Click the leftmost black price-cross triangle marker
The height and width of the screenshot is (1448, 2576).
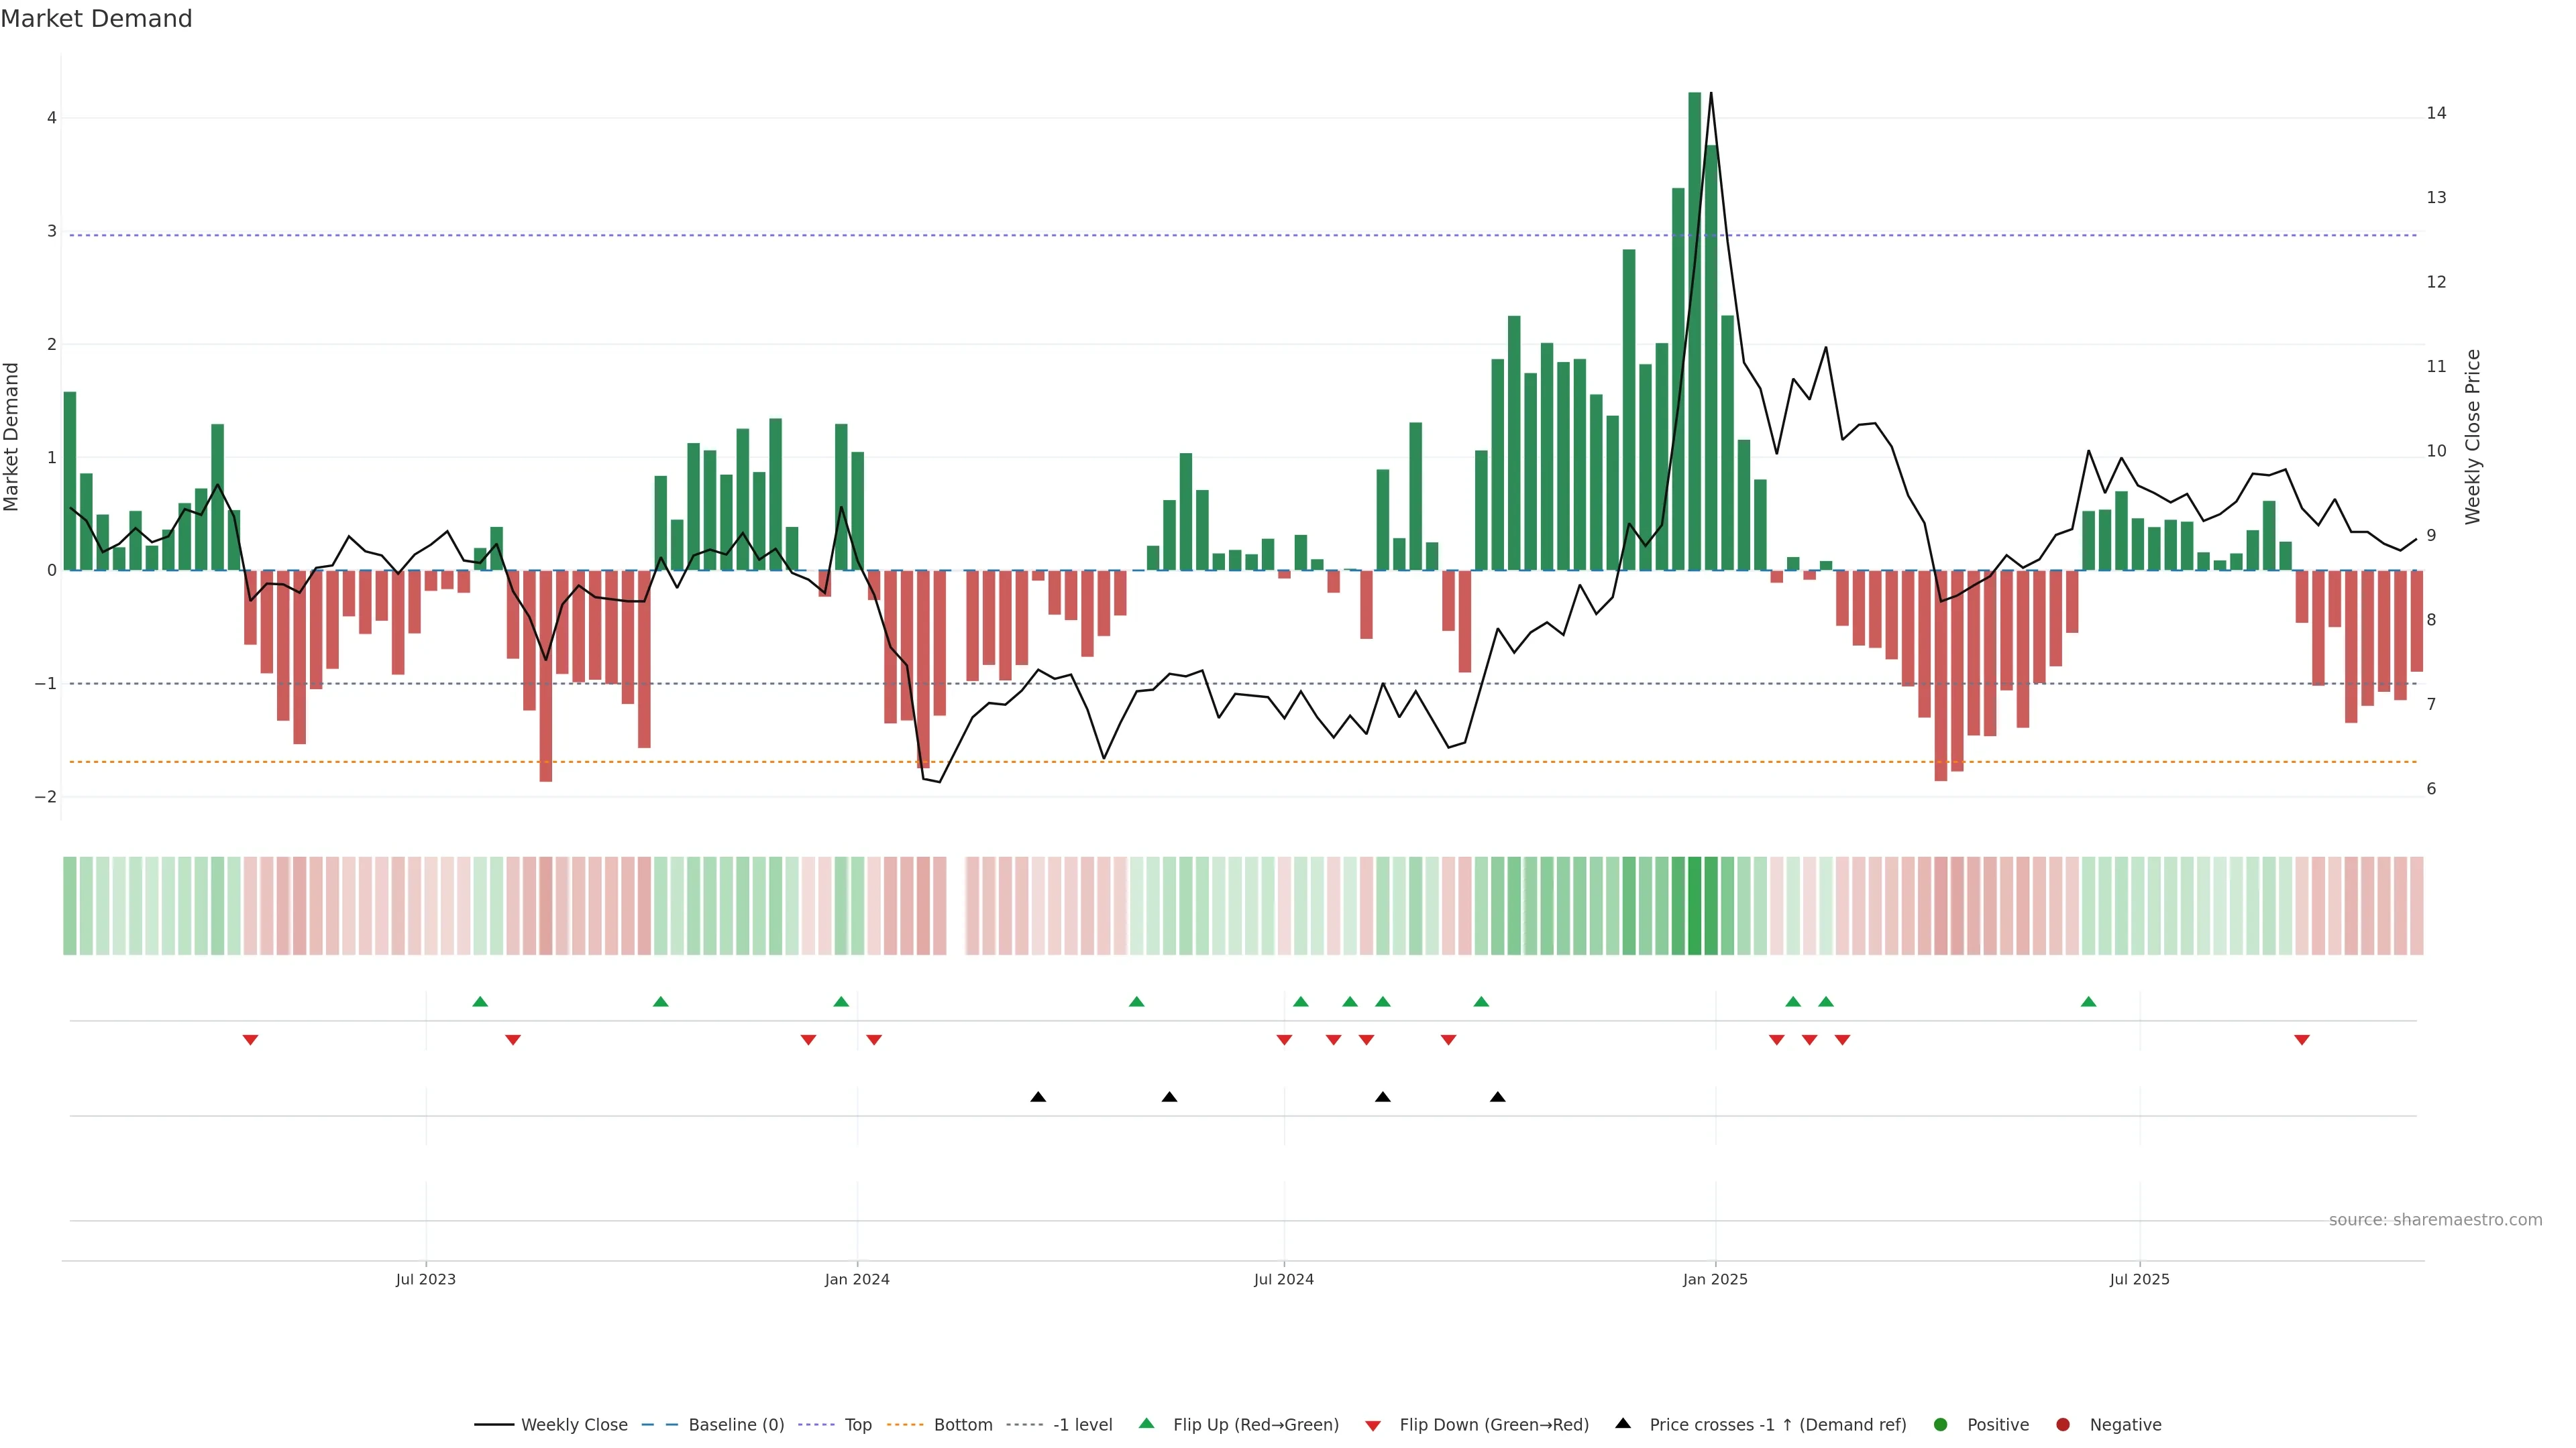coord(1038,1097)
